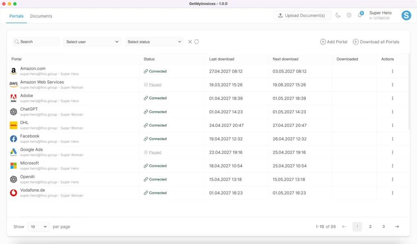417x244 pixels.
Task: Open the notifications bell
Action: coord(360,15)
